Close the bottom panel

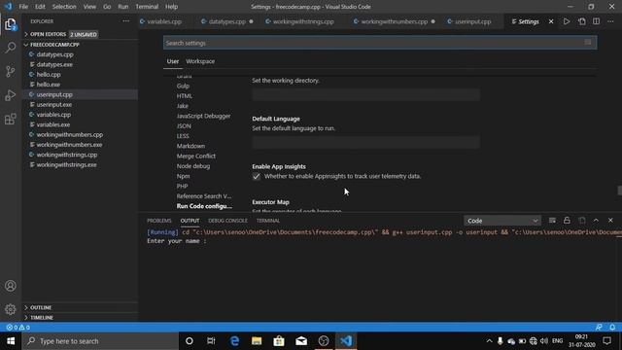coord(610,221)
